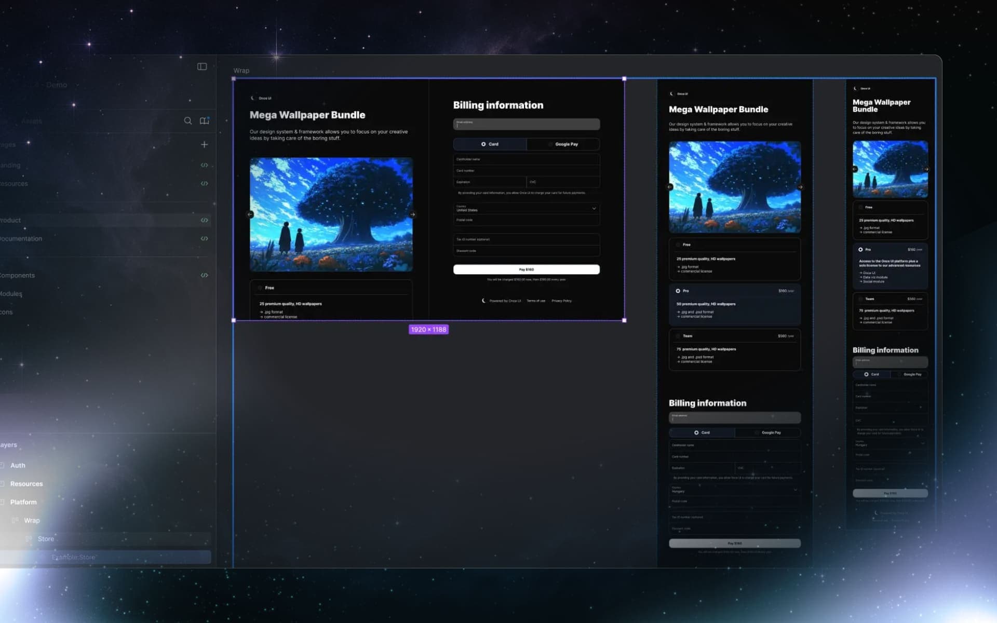Open the Demo project dropdown
The height and width of the screenshot is (623, 997).
tap(57, 85)
